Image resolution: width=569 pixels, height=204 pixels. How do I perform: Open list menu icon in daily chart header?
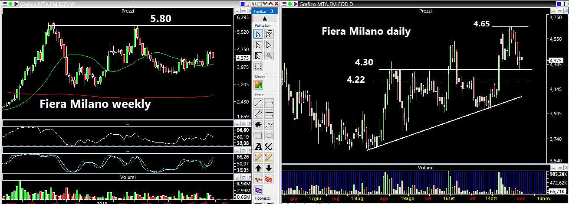pyautogui.click(x=284, y=4)
